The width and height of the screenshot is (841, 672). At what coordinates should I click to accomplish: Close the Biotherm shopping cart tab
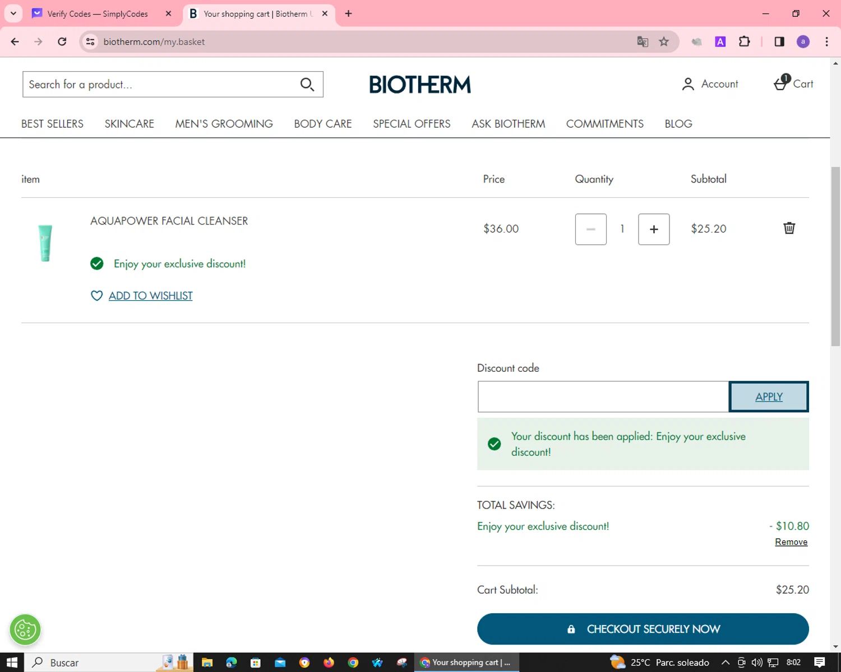pyautogui.click(x=325, y=13)
